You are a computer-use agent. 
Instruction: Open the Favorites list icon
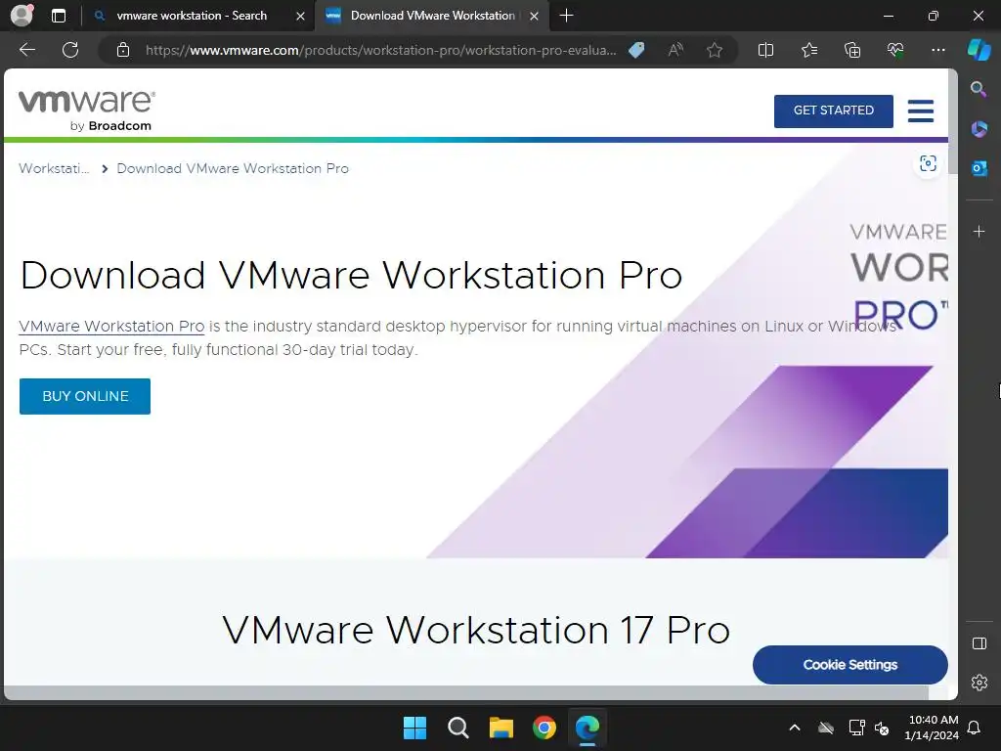pos(808,50)
